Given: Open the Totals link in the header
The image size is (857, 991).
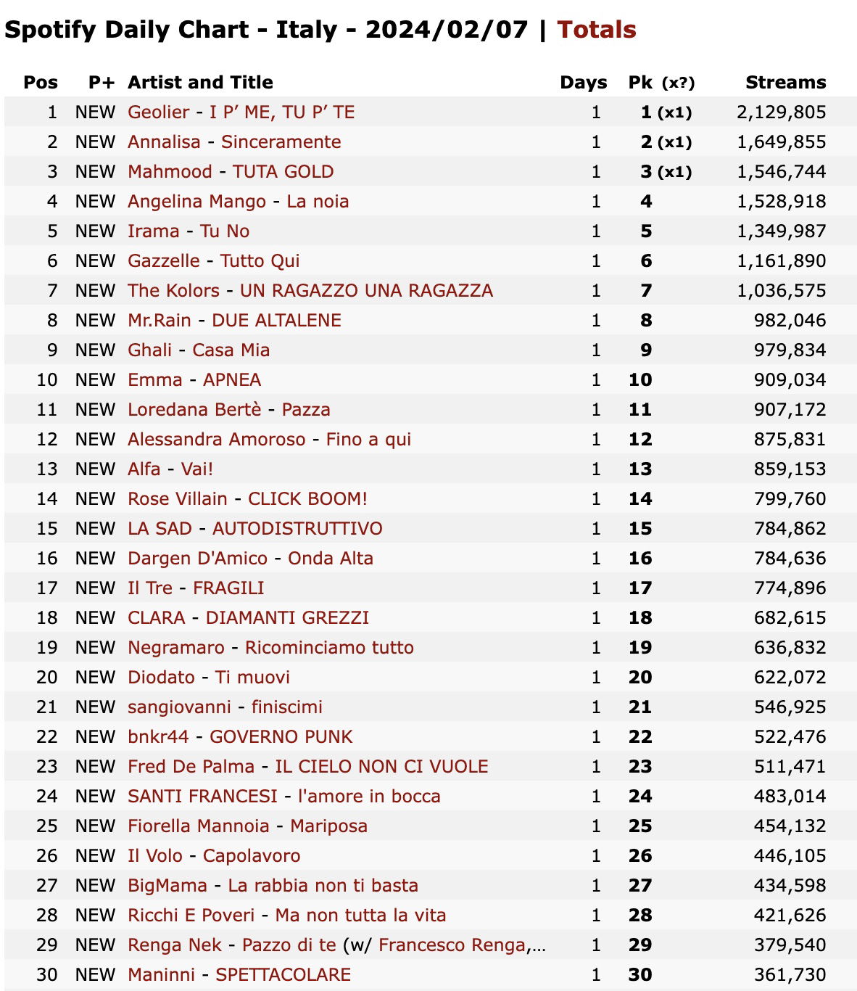Looking at the screenshot, I should point(597,30).
